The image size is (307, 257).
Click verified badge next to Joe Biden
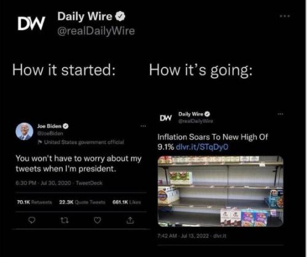(x=66, y=126)
